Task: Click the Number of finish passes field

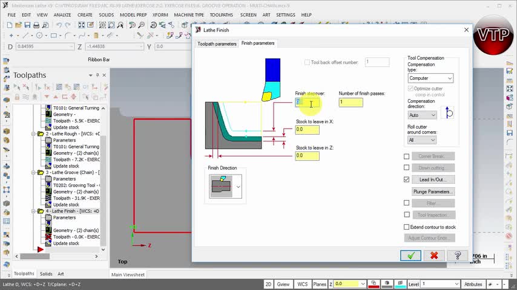Action: (351, 102)
